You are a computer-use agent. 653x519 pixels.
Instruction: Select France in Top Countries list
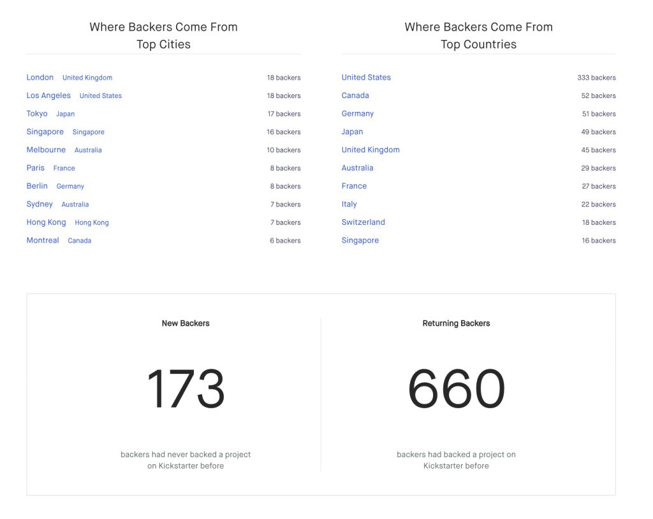[354, 186]
